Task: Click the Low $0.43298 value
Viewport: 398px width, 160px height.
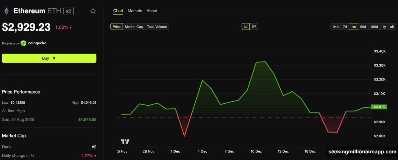Action: (18, 103)
